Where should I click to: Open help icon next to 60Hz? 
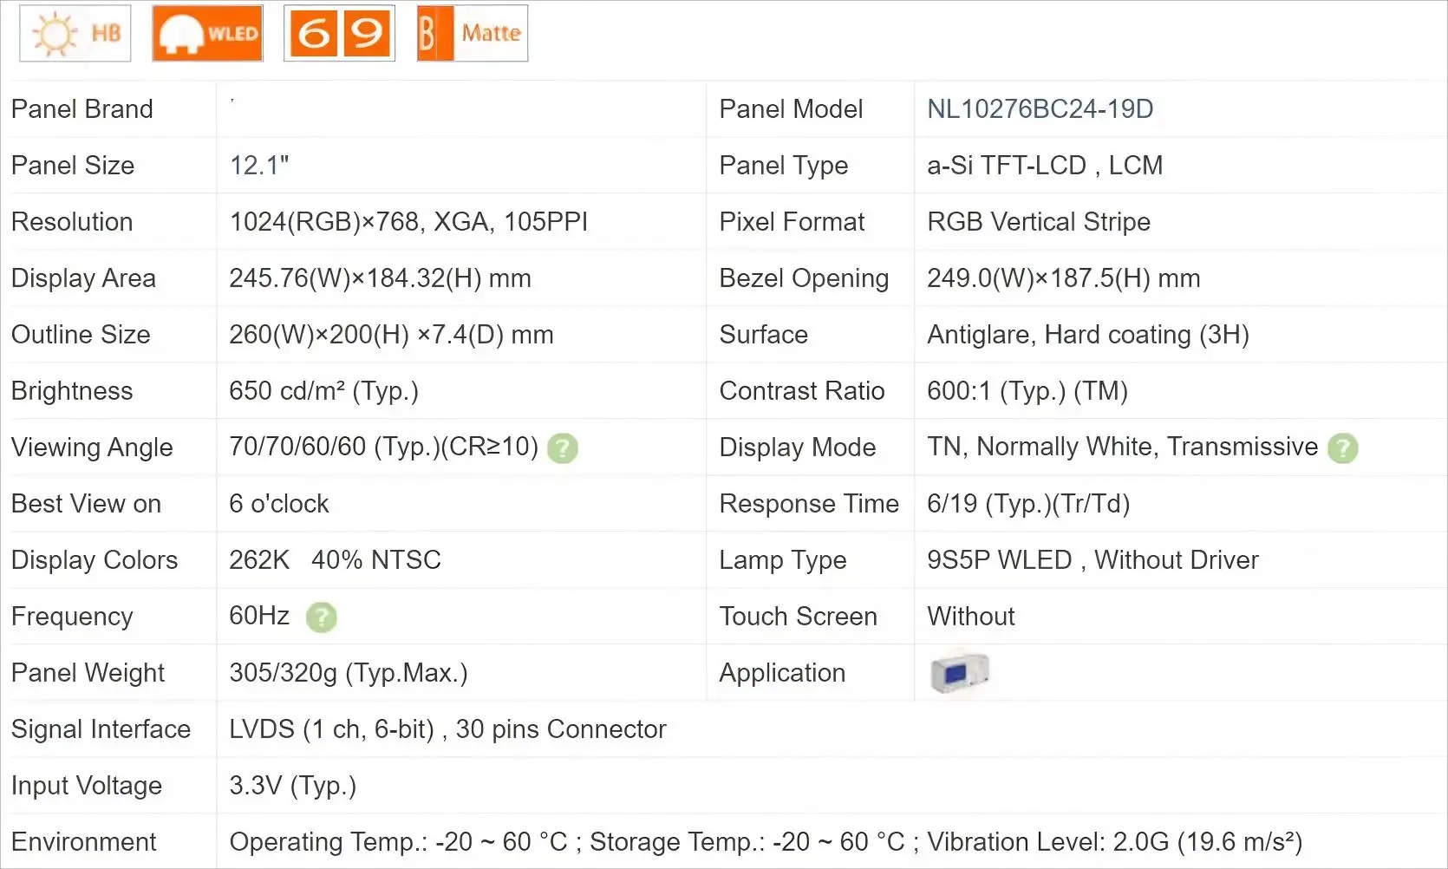click(x=321, y=617)
